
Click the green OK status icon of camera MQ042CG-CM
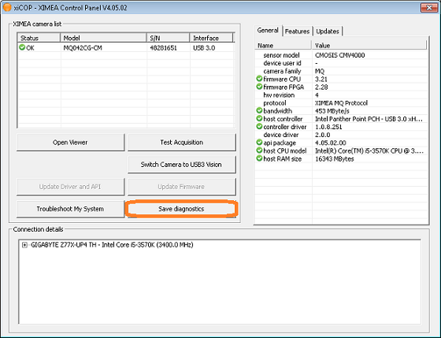(22, 47)
